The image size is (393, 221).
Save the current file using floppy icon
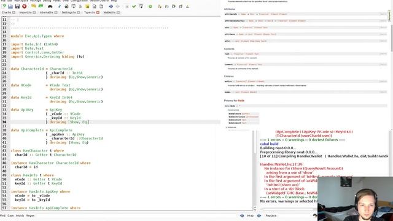17,6
